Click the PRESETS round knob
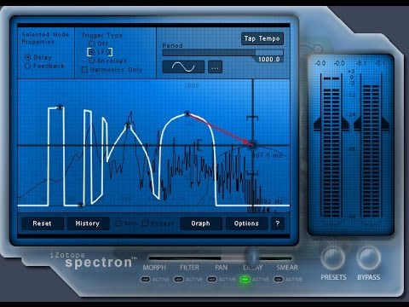 (333, 258)
